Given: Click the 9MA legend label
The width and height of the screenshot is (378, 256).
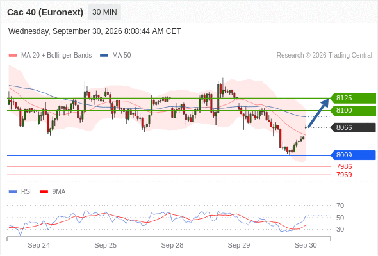Looking at the screenshot, I should pos(59,192).
